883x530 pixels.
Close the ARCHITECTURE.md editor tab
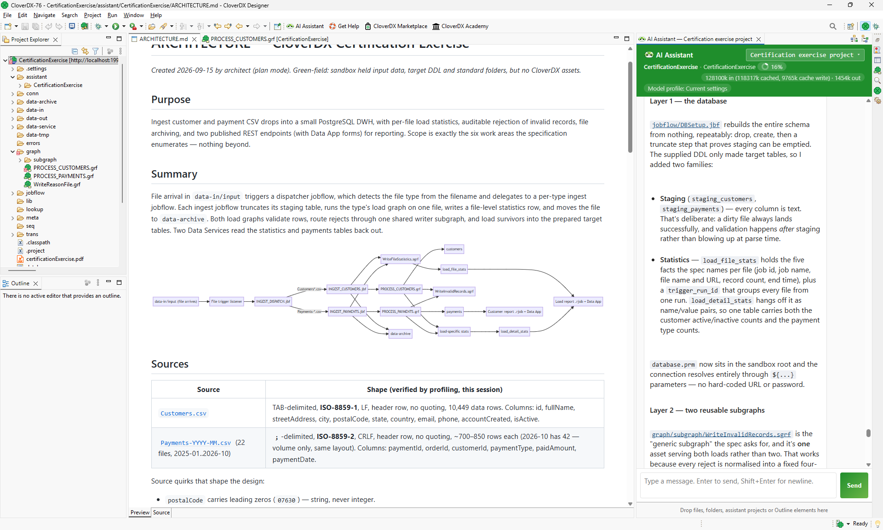pyautogui.click(x=195, y=39)
